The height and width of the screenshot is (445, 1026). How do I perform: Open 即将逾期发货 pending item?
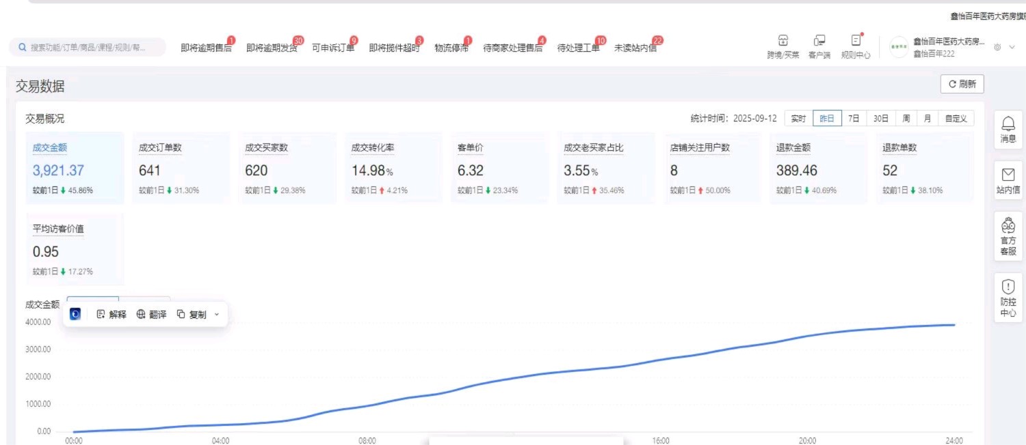tap(272, 48)
